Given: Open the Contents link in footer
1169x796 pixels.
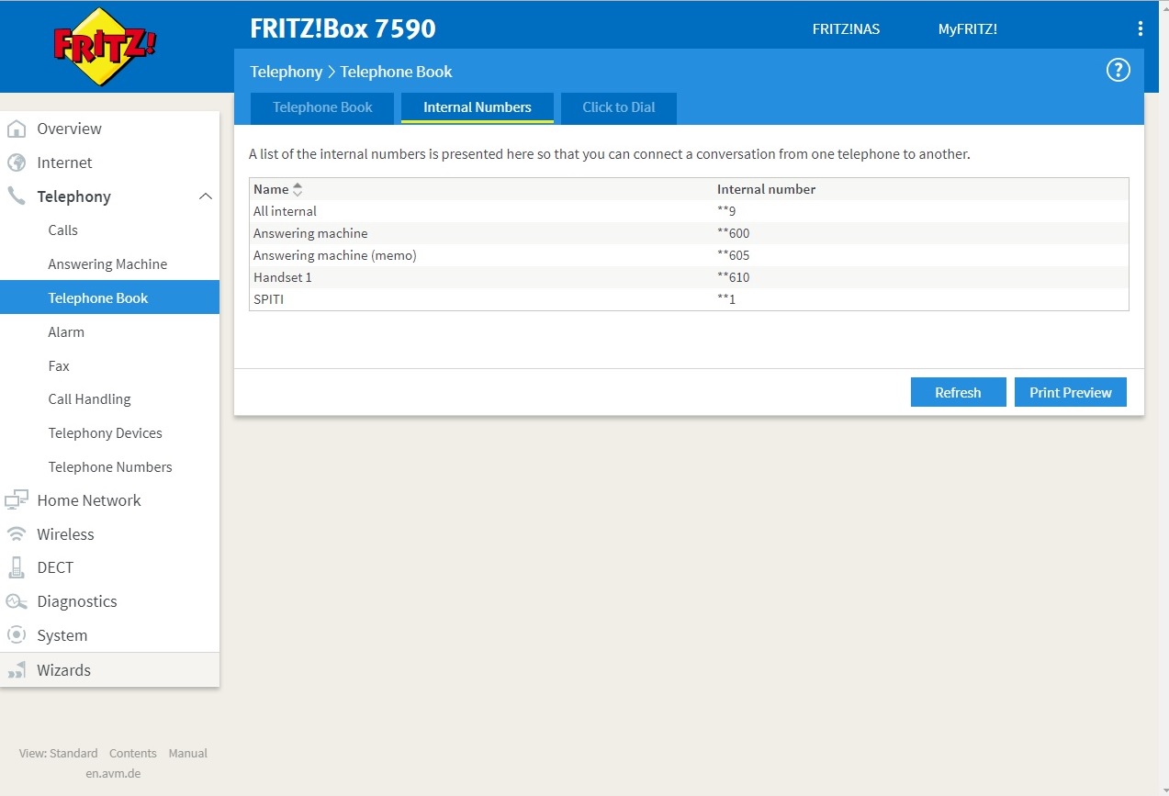Looking at the screenshot, I should [x=133, y=753].
